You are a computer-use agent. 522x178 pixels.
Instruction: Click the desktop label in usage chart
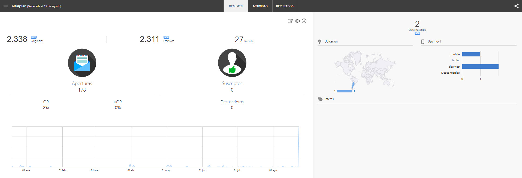(x=454, y=67)
